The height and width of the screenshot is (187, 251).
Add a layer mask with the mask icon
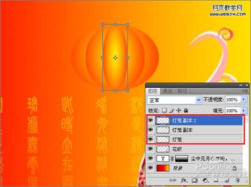coord(194,180)
